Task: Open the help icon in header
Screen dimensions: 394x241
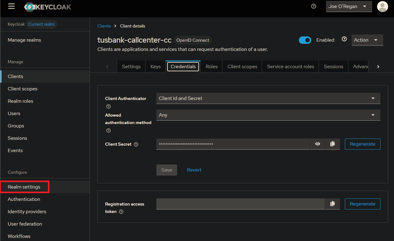Action: 314,6
